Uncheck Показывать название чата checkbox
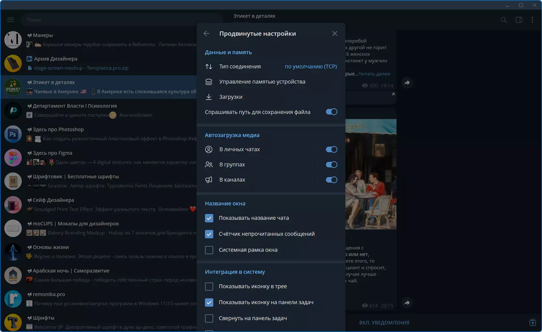The image size is (542, 332). [209, 218]
